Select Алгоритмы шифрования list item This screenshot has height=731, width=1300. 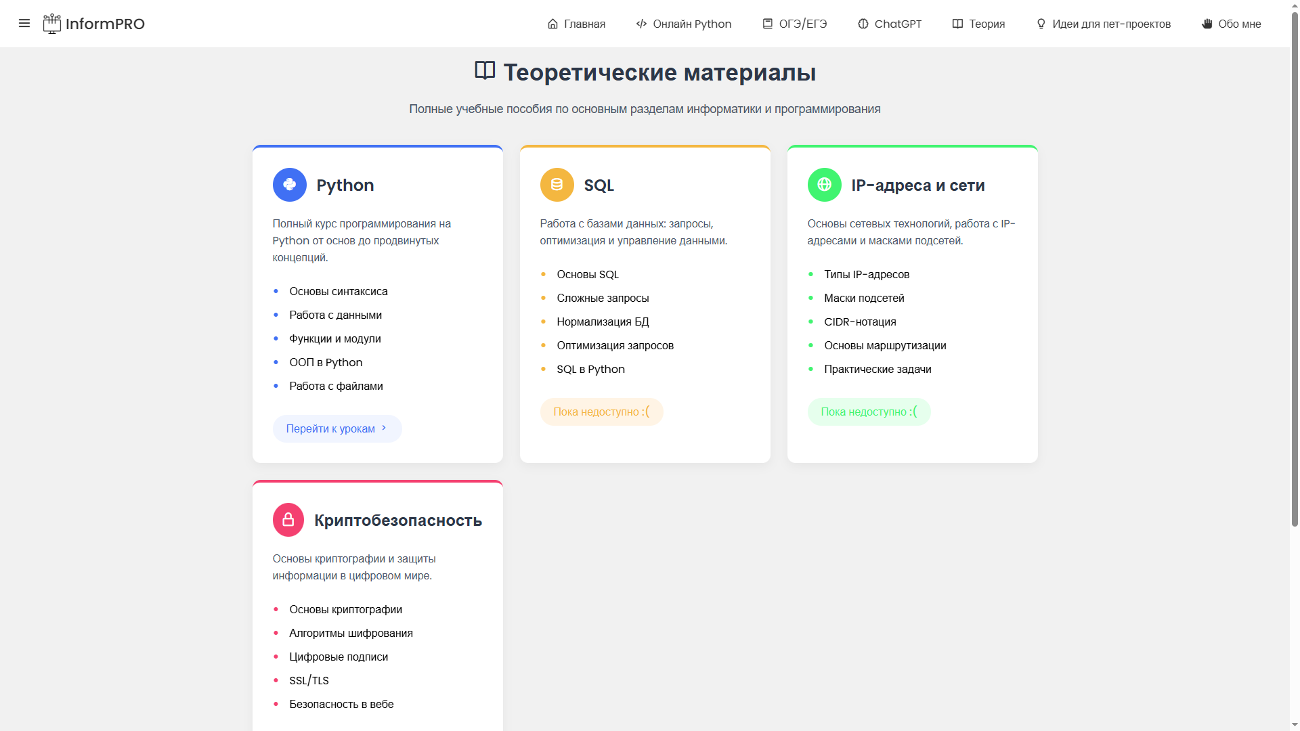[351, 633]
